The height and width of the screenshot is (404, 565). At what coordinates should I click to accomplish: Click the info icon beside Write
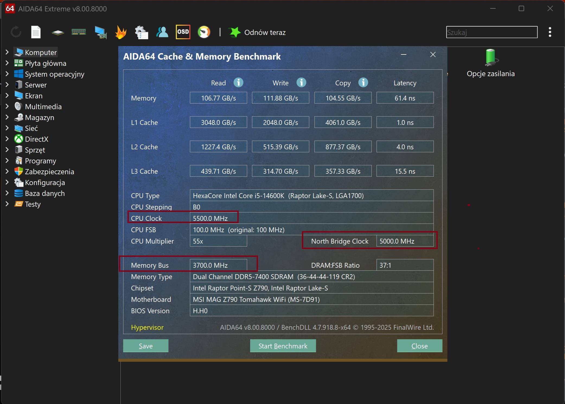(x=301, y=82)
